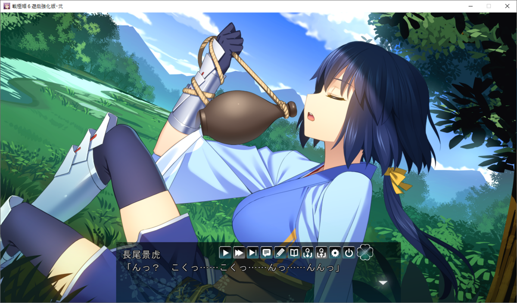Viewport: 517px width, 303px height.
Task: Minimize the game window
Action: point(470,6)
